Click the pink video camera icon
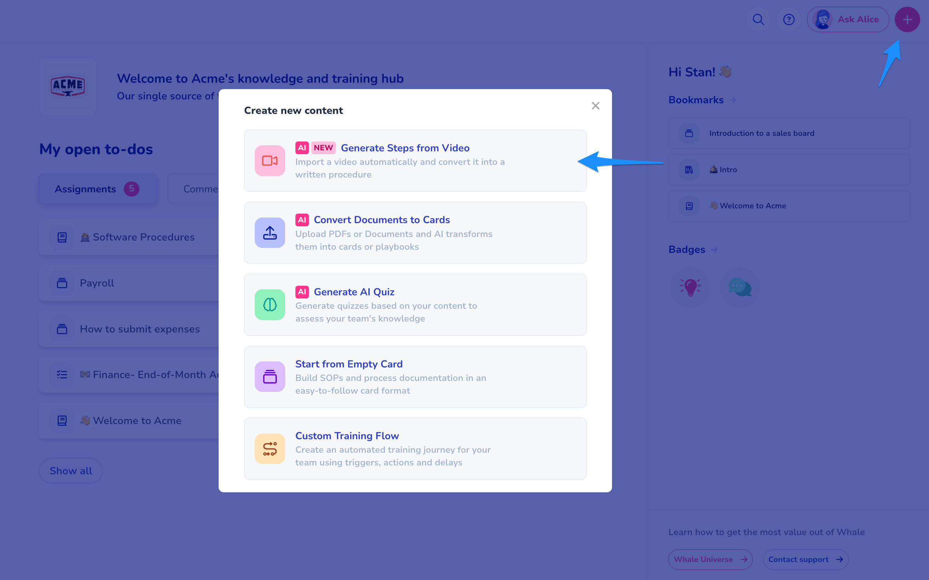This screenshot has width=929, height=580. click(x=270, y=161)
